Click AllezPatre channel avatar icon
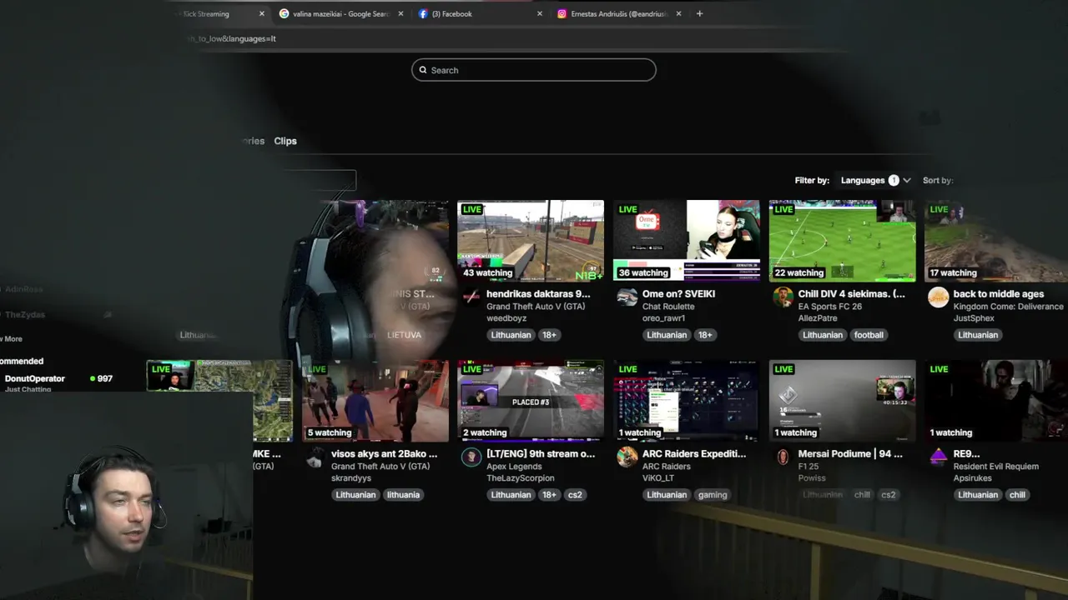Screen dimensions: 1068x600 783,297
